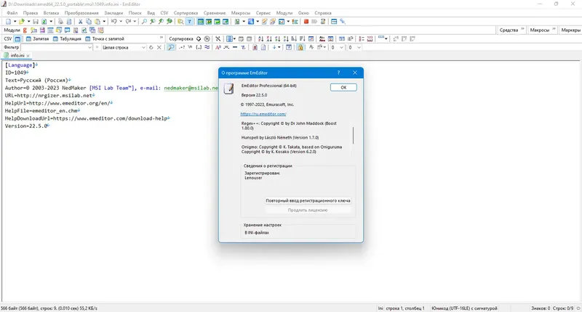
Task: Open the ru.emeditor.com link in About dialog
Action: (x=263, y=114)
